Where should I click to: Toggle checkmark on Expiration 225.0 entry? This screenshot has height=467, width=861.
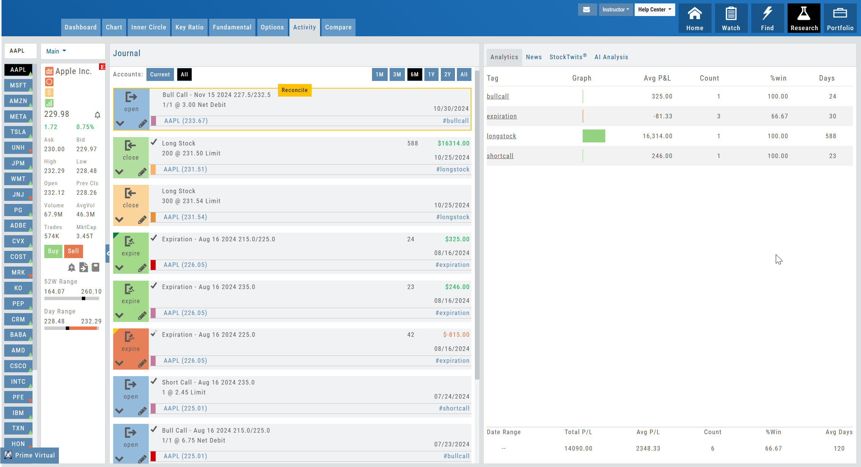pos(154,333)
